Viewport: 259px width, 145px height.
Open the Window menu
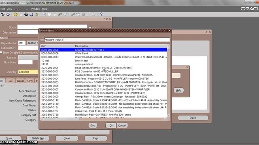36,9
